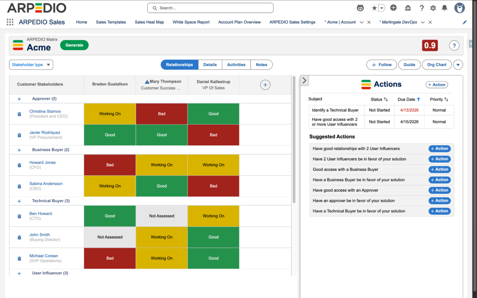
Task: Click the green Generate button
Action: [74, 45]
